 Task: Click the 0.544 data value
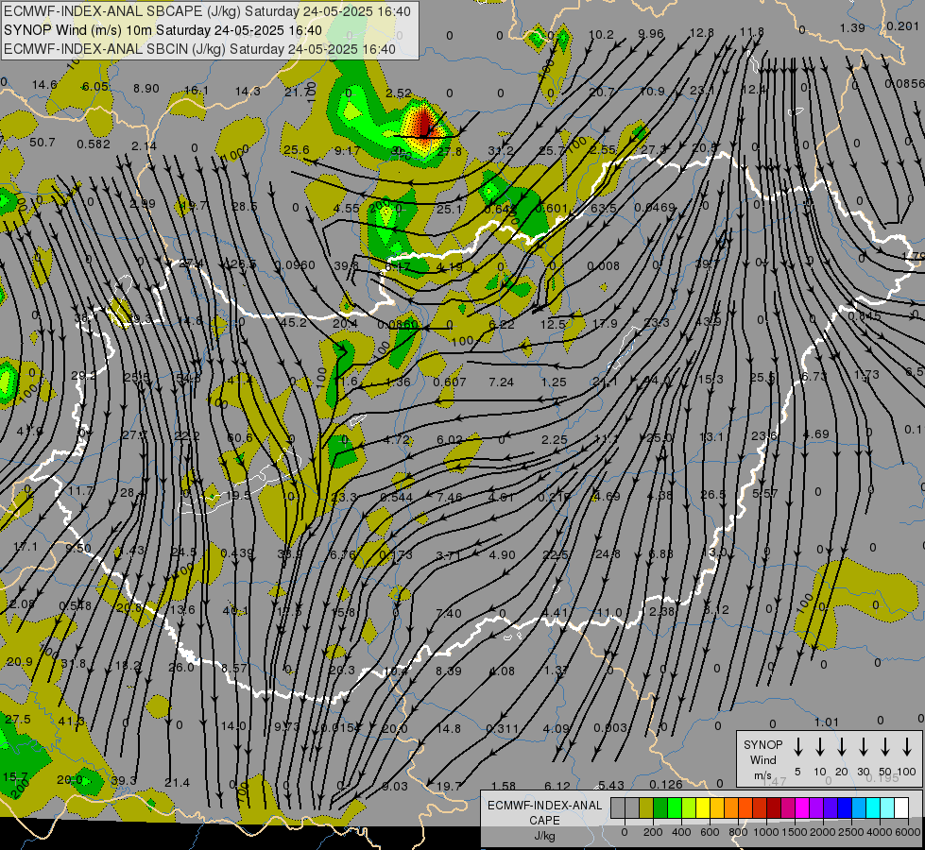[x=397, y=498]
